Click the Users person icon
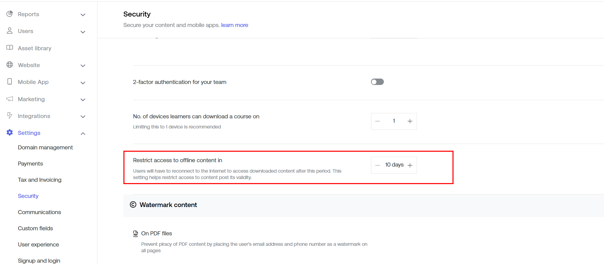604x264 pixels. 9,31
